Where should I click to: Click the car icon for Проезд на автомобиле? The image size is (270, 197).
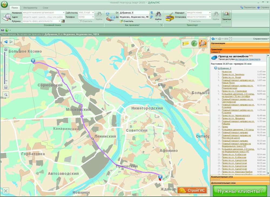pyautogui.click(x=214, y=58)
